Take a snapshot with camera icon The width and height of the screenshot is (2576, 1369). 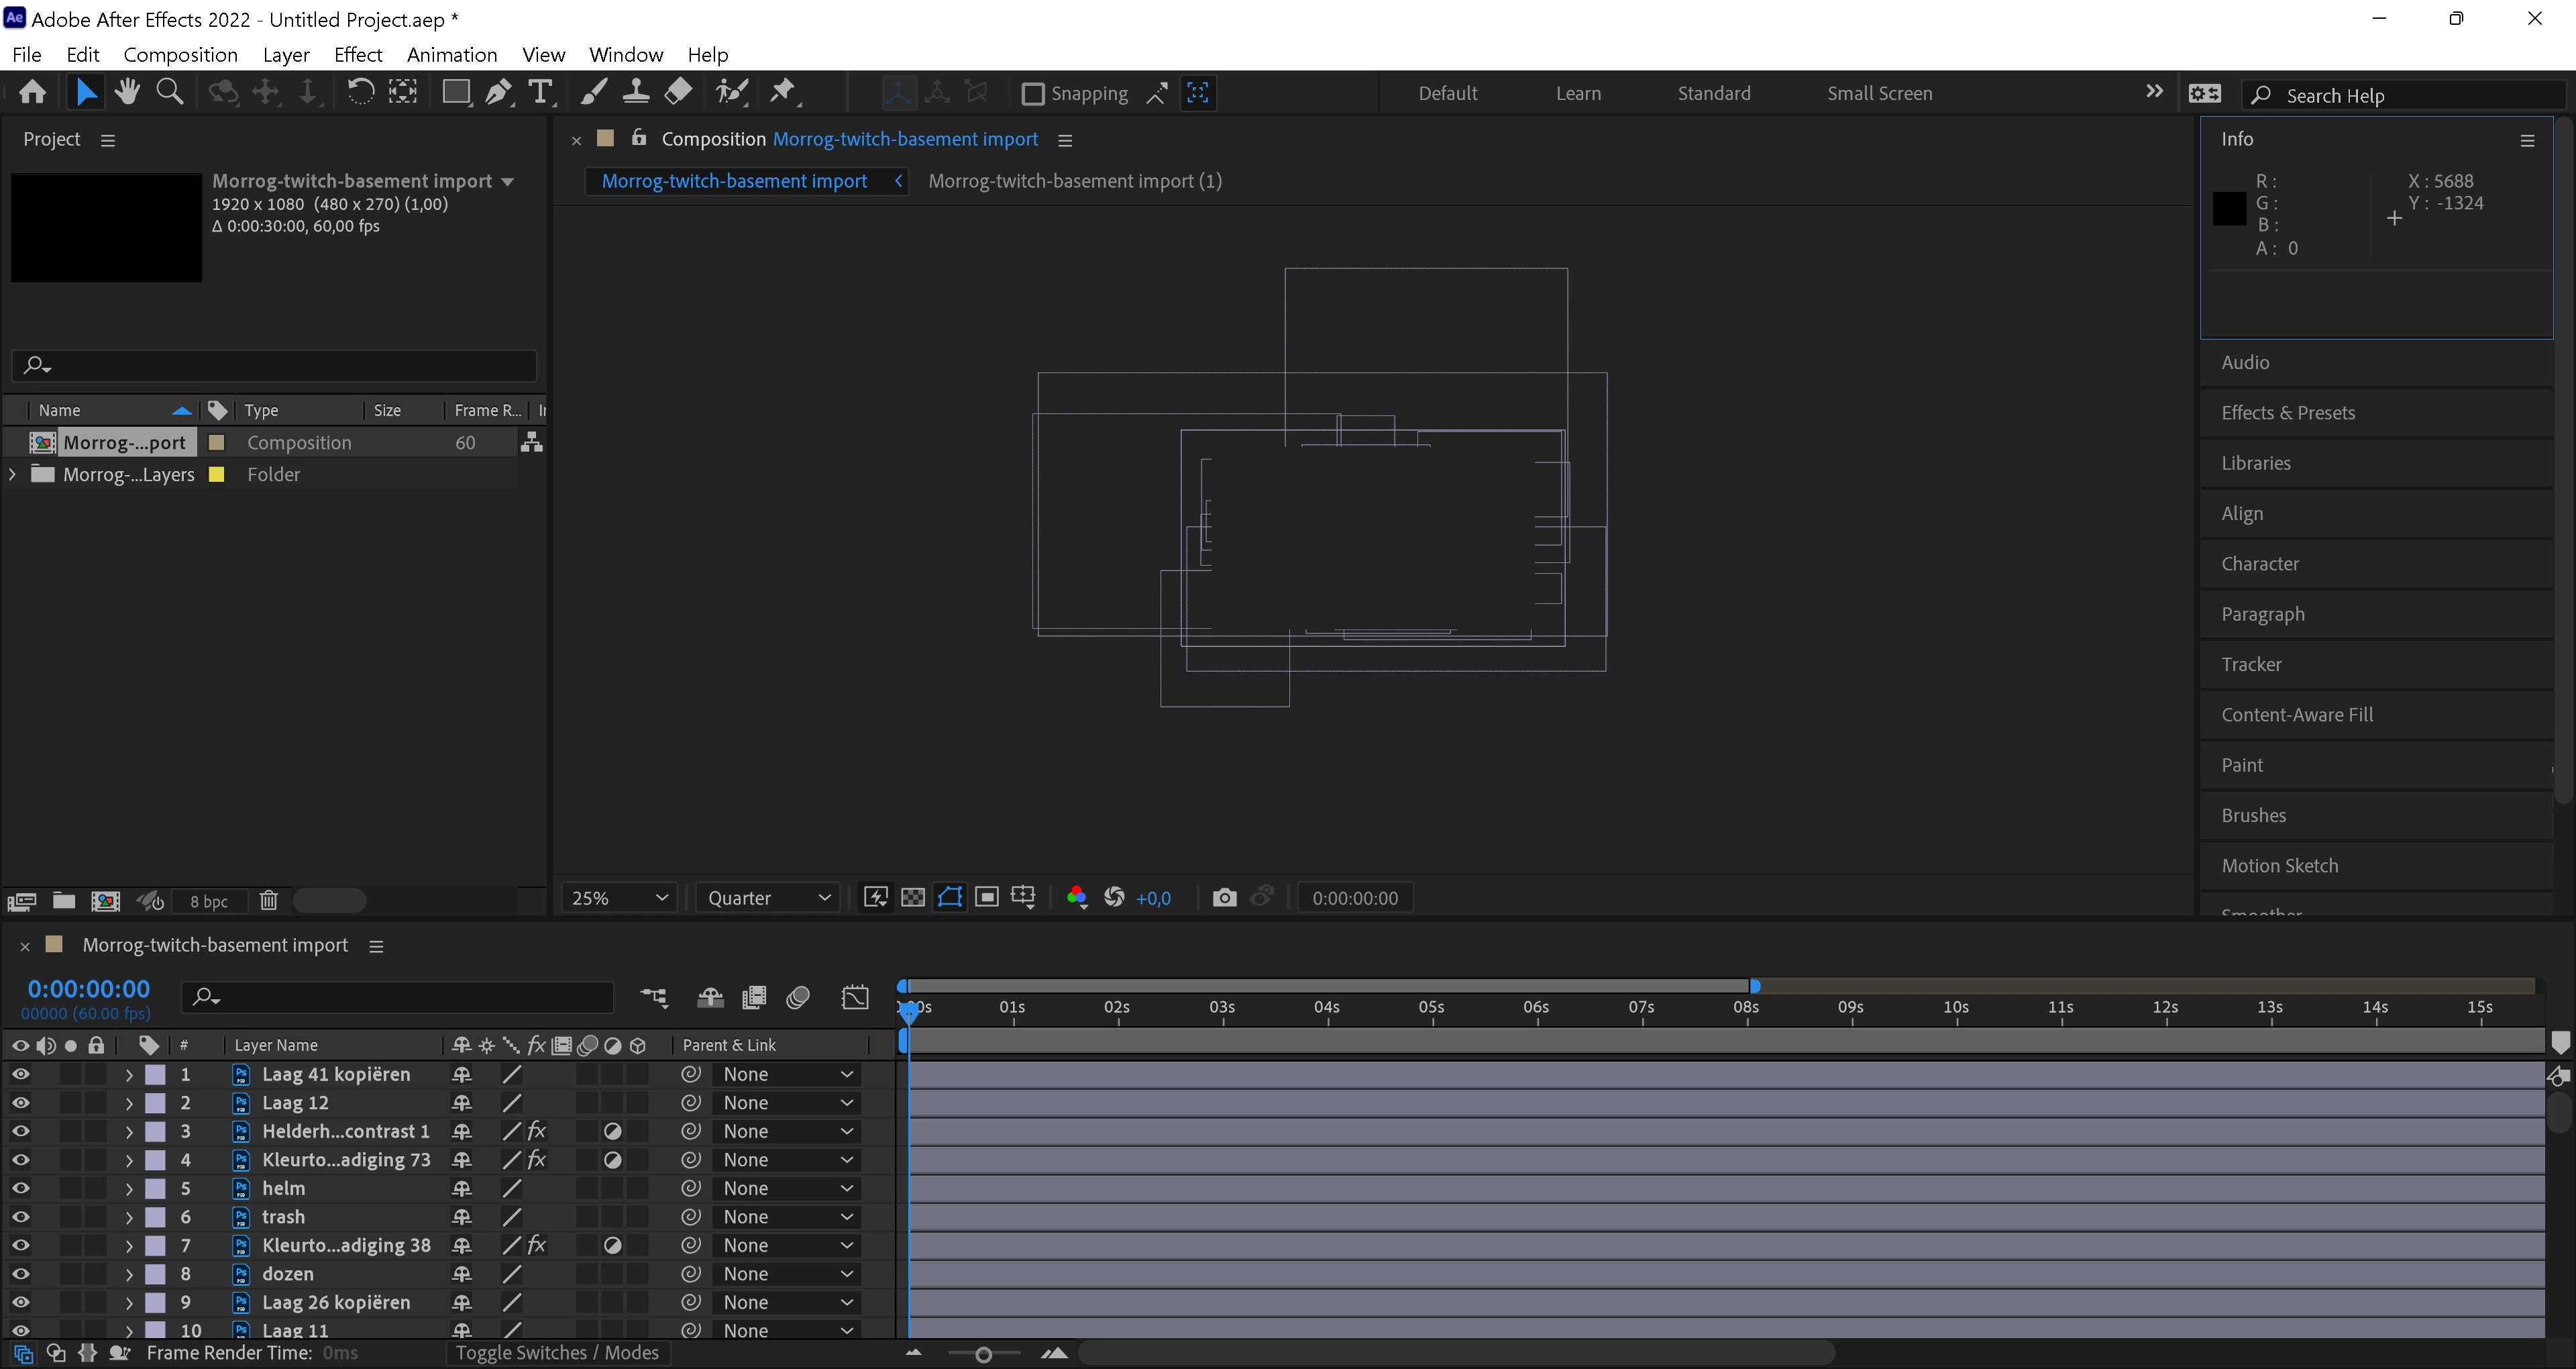[1224, 898]
